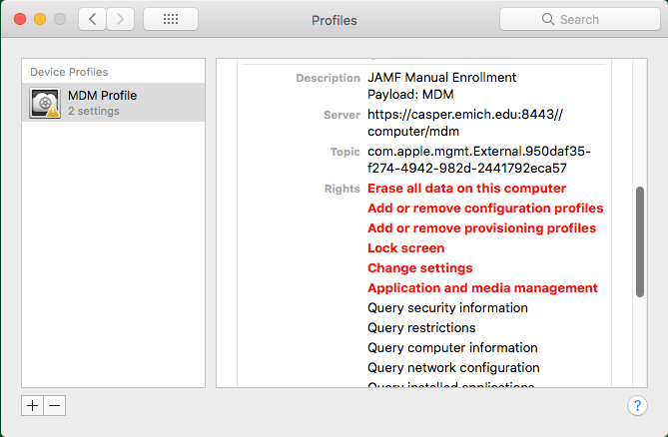668x437 pixels.
Task: Click the vertical scrollbar thumb
Action: [640, 241]
